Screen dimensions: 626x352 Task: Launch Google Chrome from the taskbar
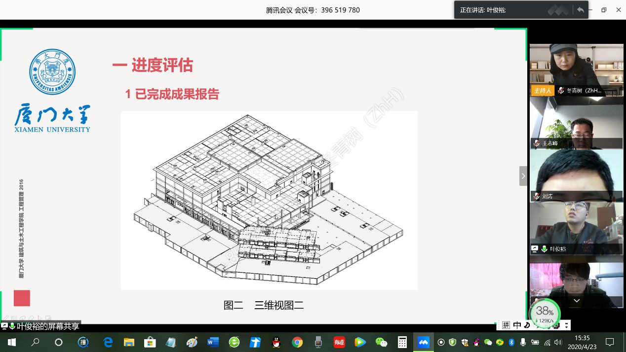pos(297,342)
